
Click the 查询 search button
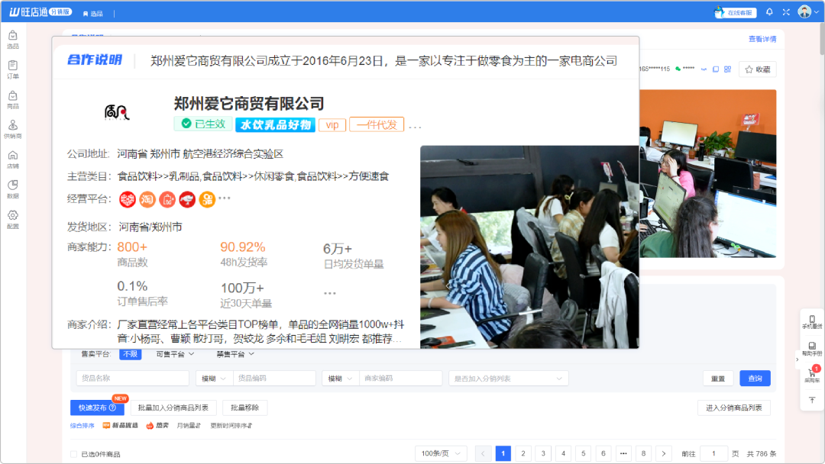coord(755,379)
